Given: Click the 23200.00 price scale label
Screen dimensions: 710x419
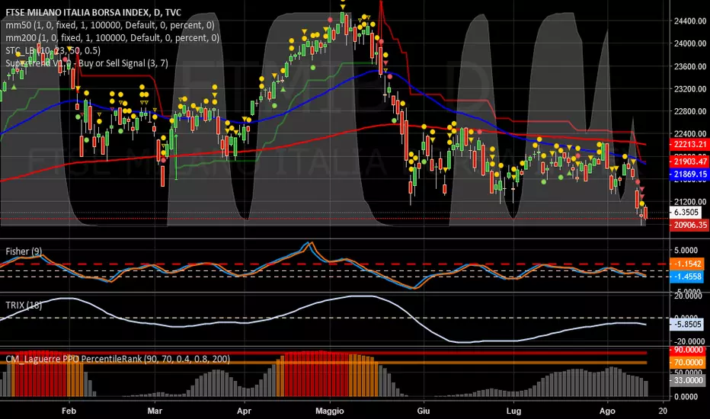Looking at the screenshot, I should pyautogui.click(x=689, y=89).
